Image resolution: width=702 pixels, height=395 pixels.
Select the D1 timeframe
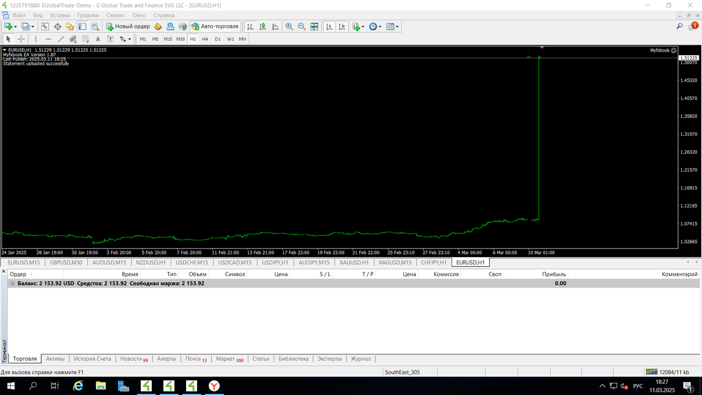218,39
